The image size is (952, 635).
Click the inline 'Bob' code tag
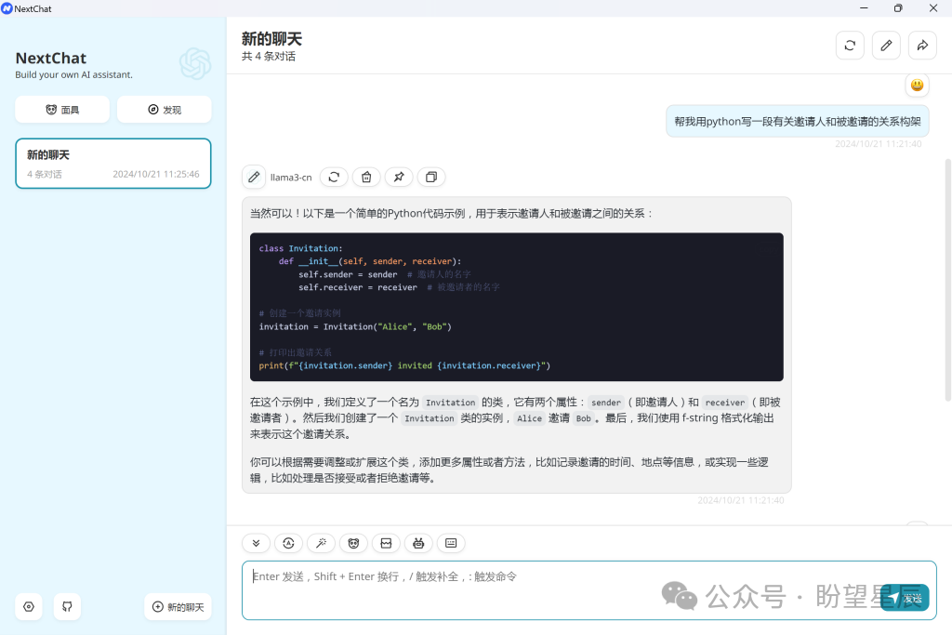[x=584, y=418]
